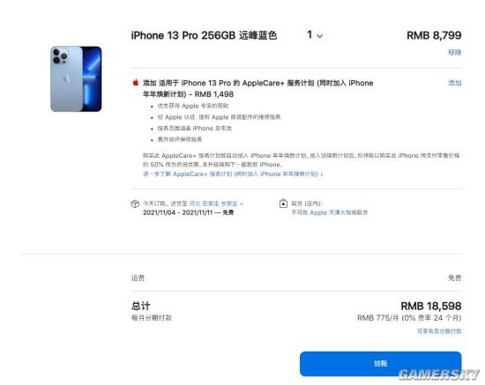485x385 pixels.
Task: Add the AppleCare+ plan link
Action: point(455,83)
